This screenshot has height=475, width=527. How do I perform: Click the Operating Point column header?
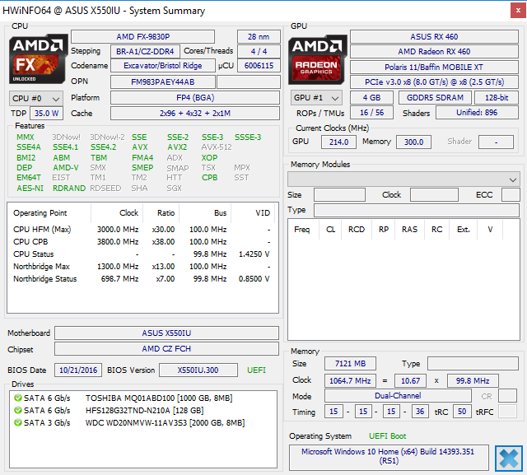pos(49,213)
